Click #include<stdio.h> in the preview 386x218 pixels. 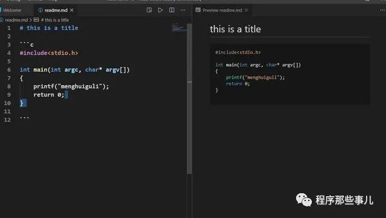click(238, 53)
